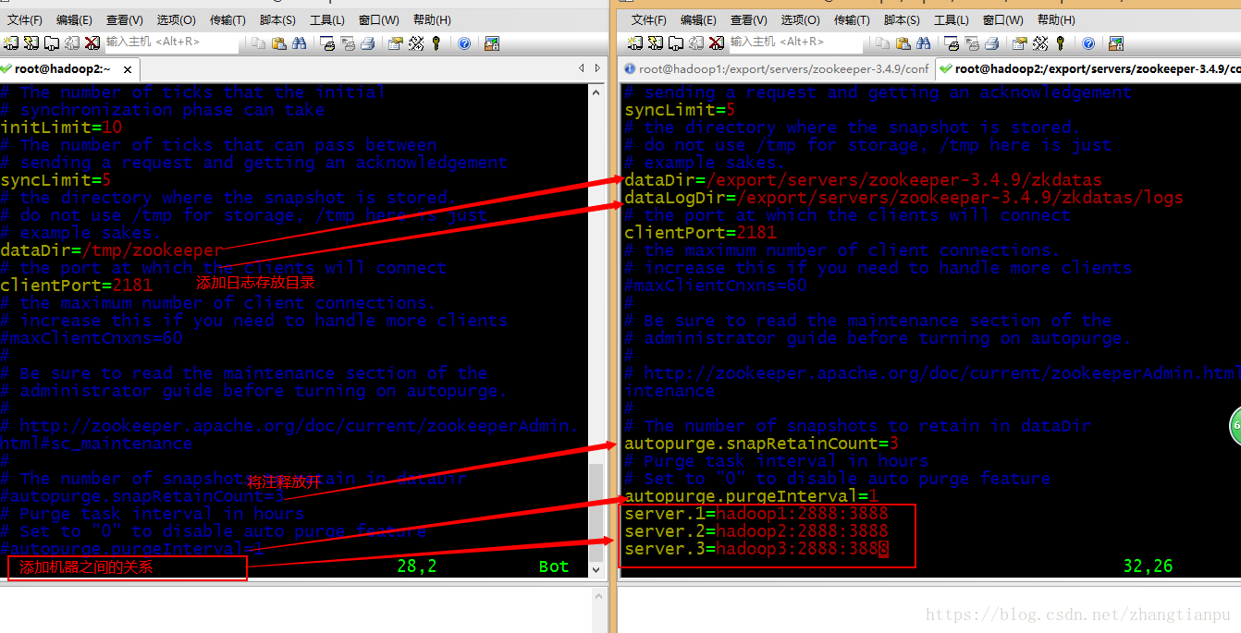Open Find binoculars icon in left window
The width and height of the screenshot is (1241, 633).
tap(299, 43)
